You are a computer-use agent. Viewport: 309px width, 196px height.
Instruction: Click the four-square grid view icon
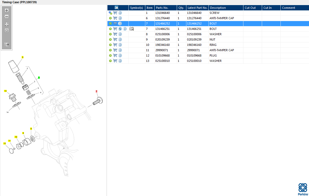pos(7,24)
